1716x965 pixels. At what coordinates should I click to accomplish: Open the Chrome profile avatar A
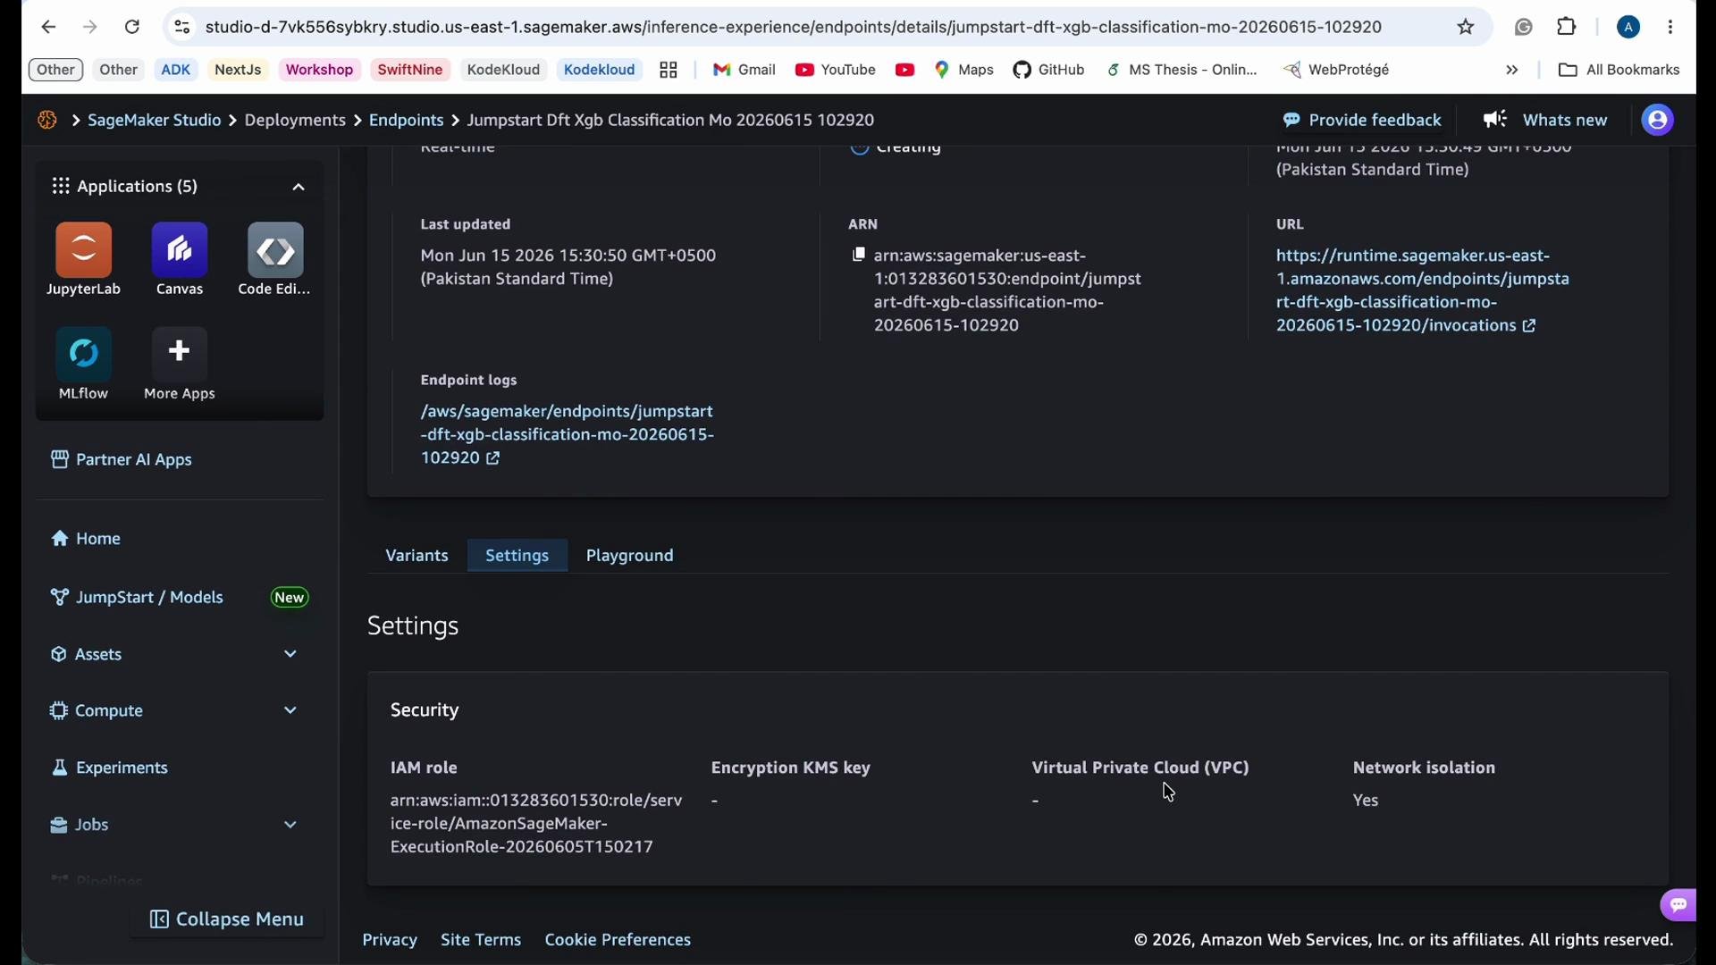(x=1628, y=28)
